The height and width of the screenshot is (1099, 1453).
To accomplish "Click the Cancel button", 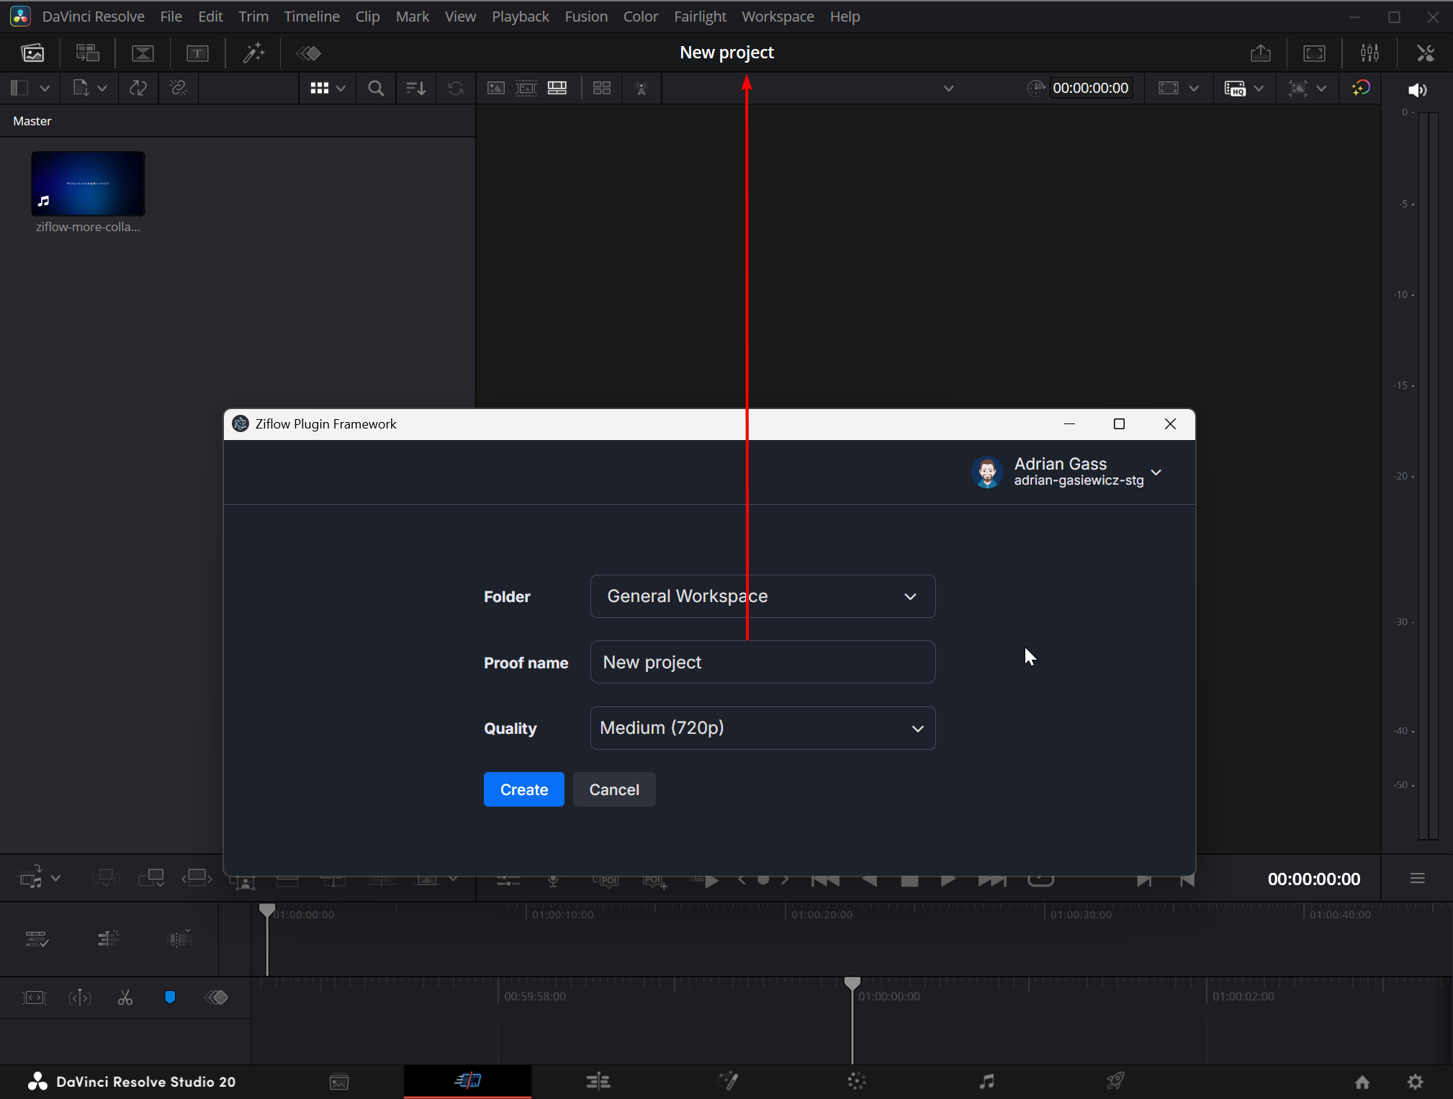I will (614, 789).
